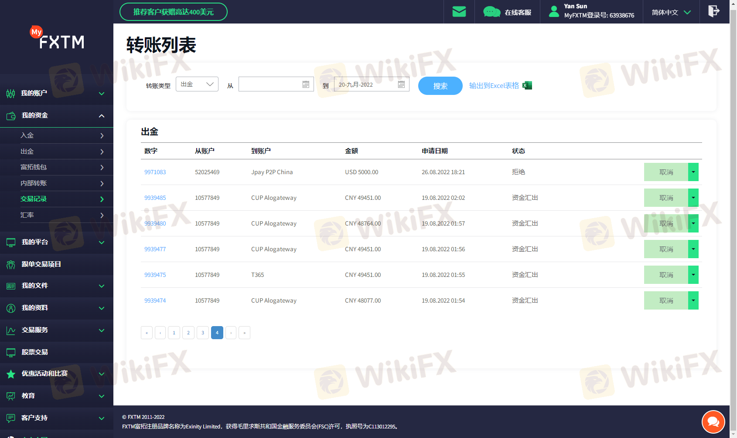The height and width of the screenshot is (438, 737).
Task: Open the 转账类型 dropdown showing 出金
Action: [x=197, y=84]
